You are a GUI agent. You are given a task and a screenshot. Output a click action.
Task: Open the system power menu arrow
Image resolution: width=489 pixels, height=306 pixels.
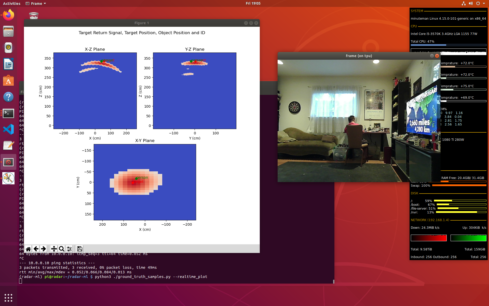[484, 4]
